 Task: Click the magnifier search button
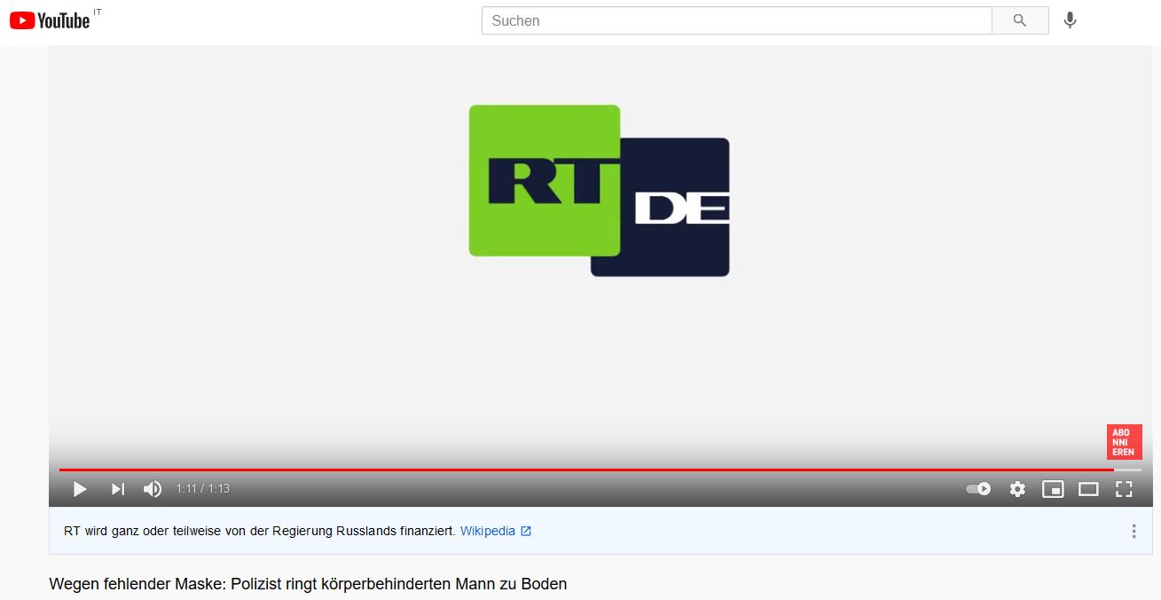click(1020, 20)
